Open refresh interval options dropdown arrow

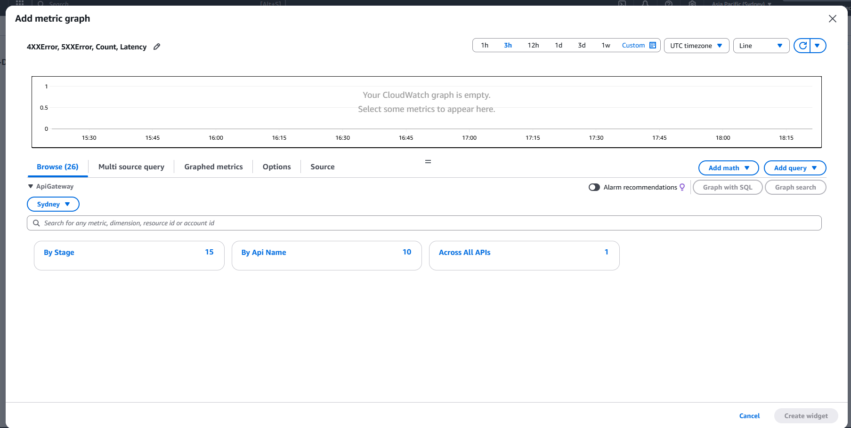[818, 46]
